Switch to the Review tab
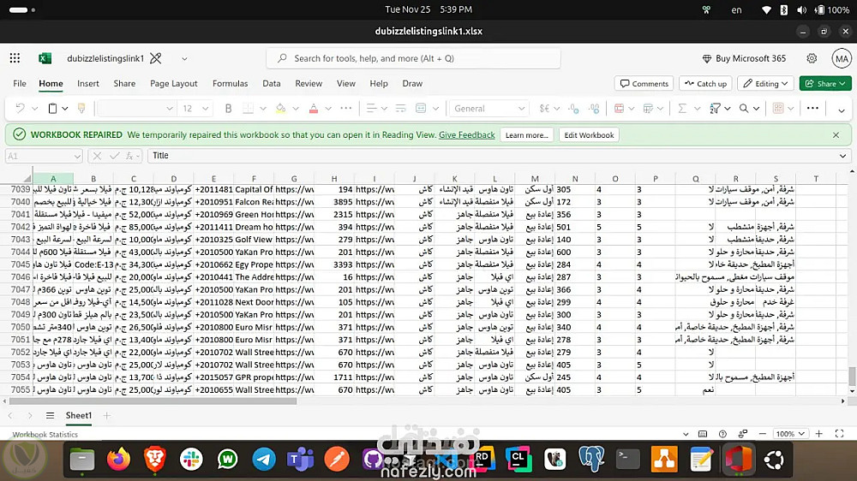Viewport: 857px width, 481px height. click(x=309, y=84)
